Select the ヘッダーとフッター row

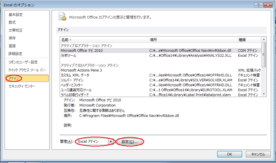pyautogui.click(x=161, y=85)
